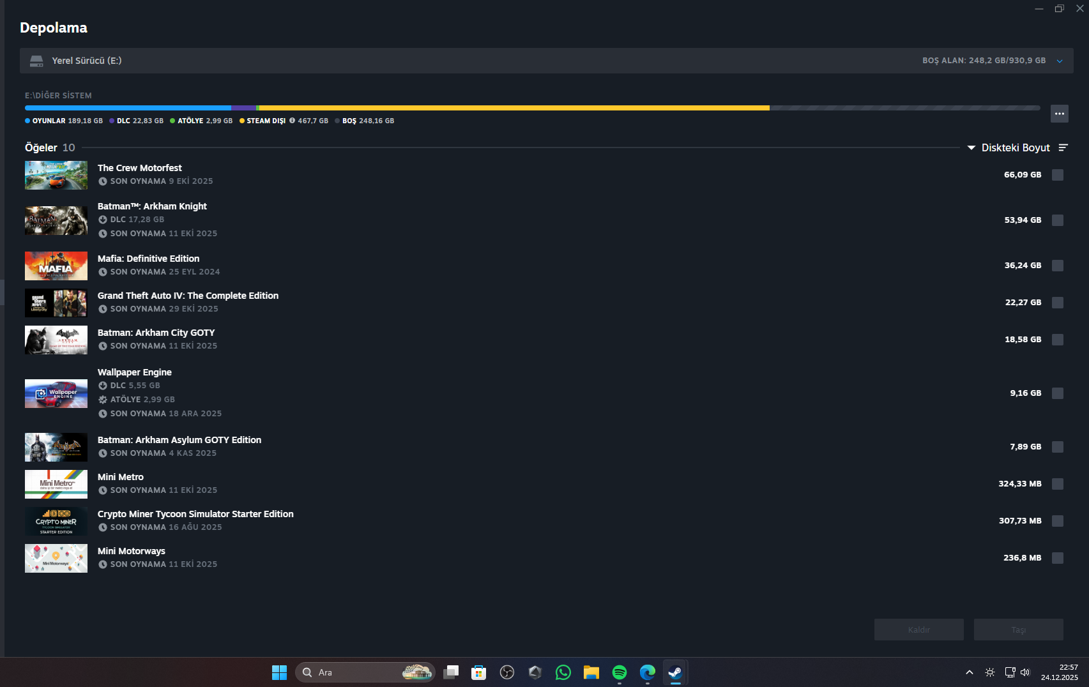The height and width of the screenshot is (687, 1089).
Task: Open the taskbar clock showing 22:57
Action: [x=1060, y=672]
